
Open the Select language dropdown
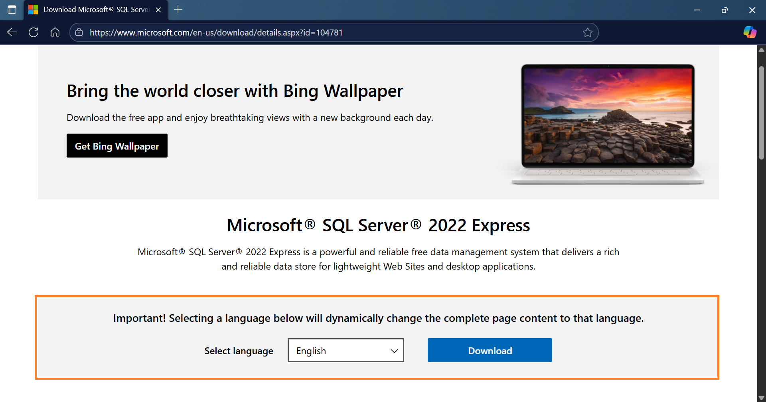coord(345,350)
